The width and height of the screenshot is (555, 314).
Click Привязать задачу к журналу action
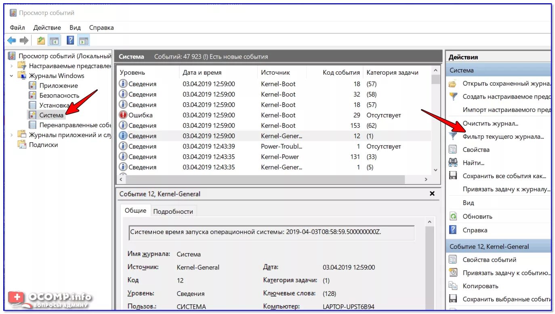pos(507,189)
